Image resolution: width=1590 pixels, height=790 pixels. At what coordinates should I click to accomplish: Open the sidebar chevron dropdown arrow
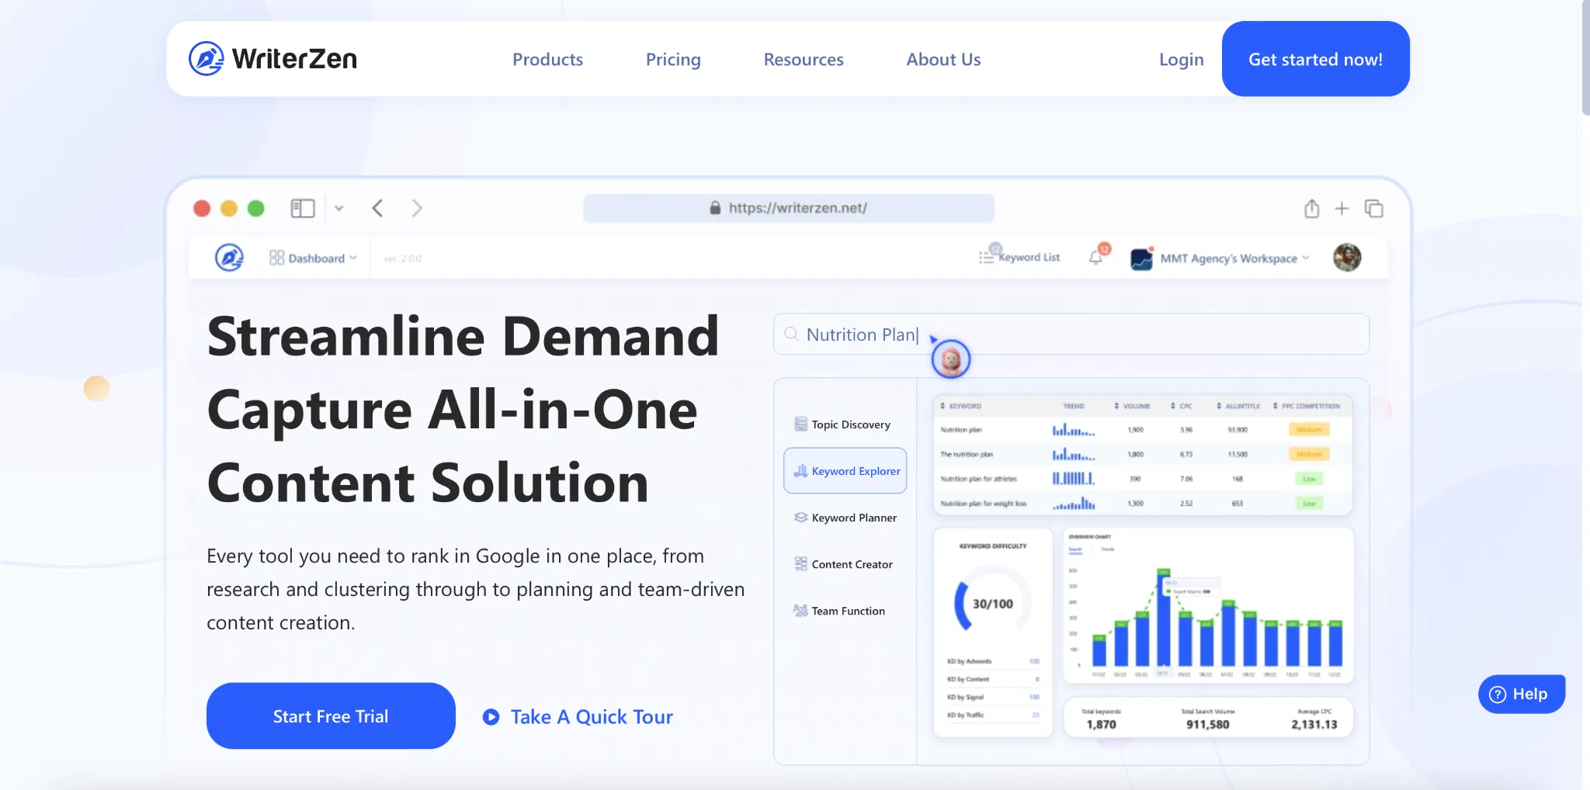pos(338,209)
